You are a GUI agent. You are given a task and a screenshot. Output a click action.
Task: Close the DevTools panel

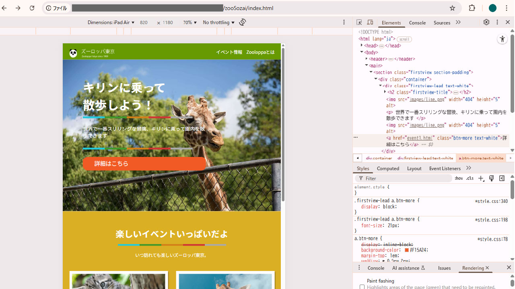(x=508, y=22)
